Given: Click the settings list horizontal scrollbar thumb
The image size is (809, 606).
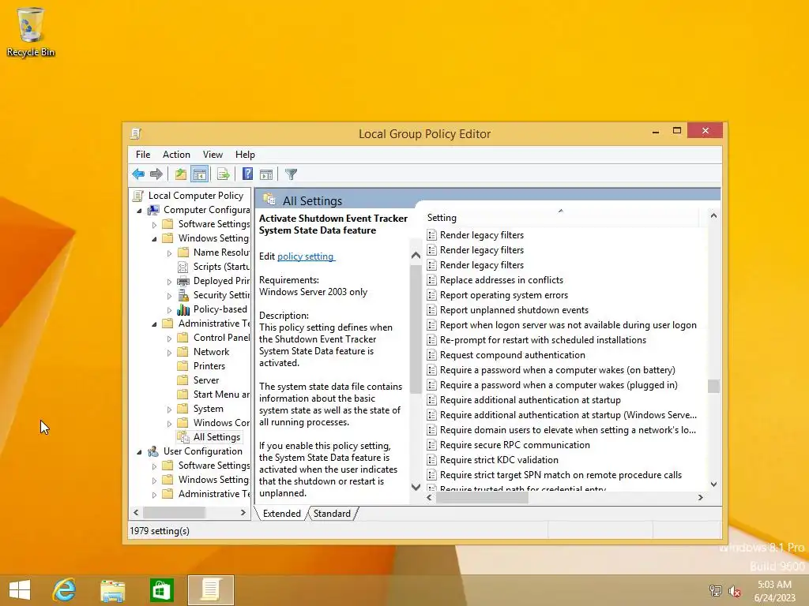Looking at the screenshot, I should [x=483, y=498].
